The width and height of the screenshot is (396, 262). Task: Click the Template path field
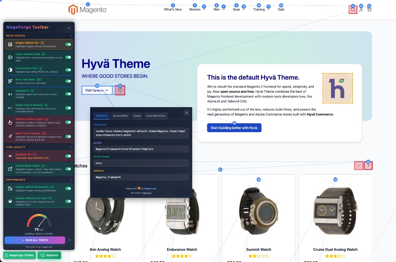(141, 133)
